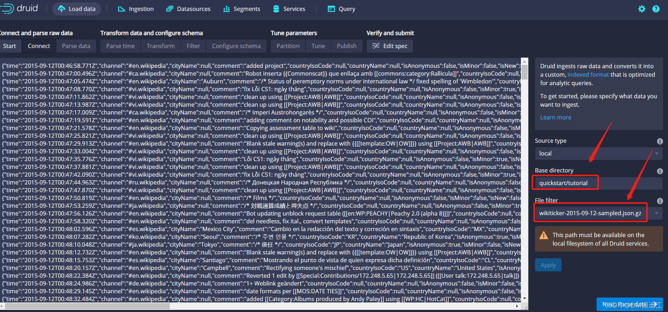Show info for Base directory
Screen dimensions: 668x312
(x=660, y=171)
